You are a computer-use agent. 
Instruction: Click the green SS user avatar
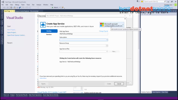(x=175, y=5)
